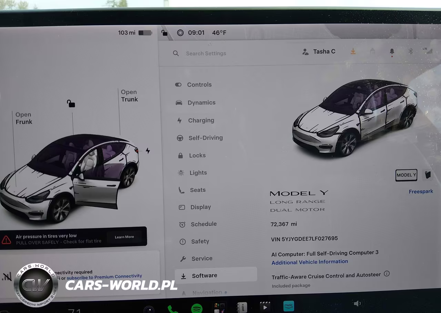Launch Spotify from the dock
This screenshot has height=313, width=441.
pyautogui.click(x=197, y=308)
